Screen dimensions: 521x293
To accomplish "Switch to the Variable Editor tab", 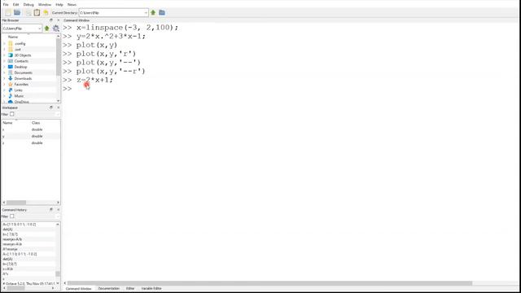I will 151,288.
